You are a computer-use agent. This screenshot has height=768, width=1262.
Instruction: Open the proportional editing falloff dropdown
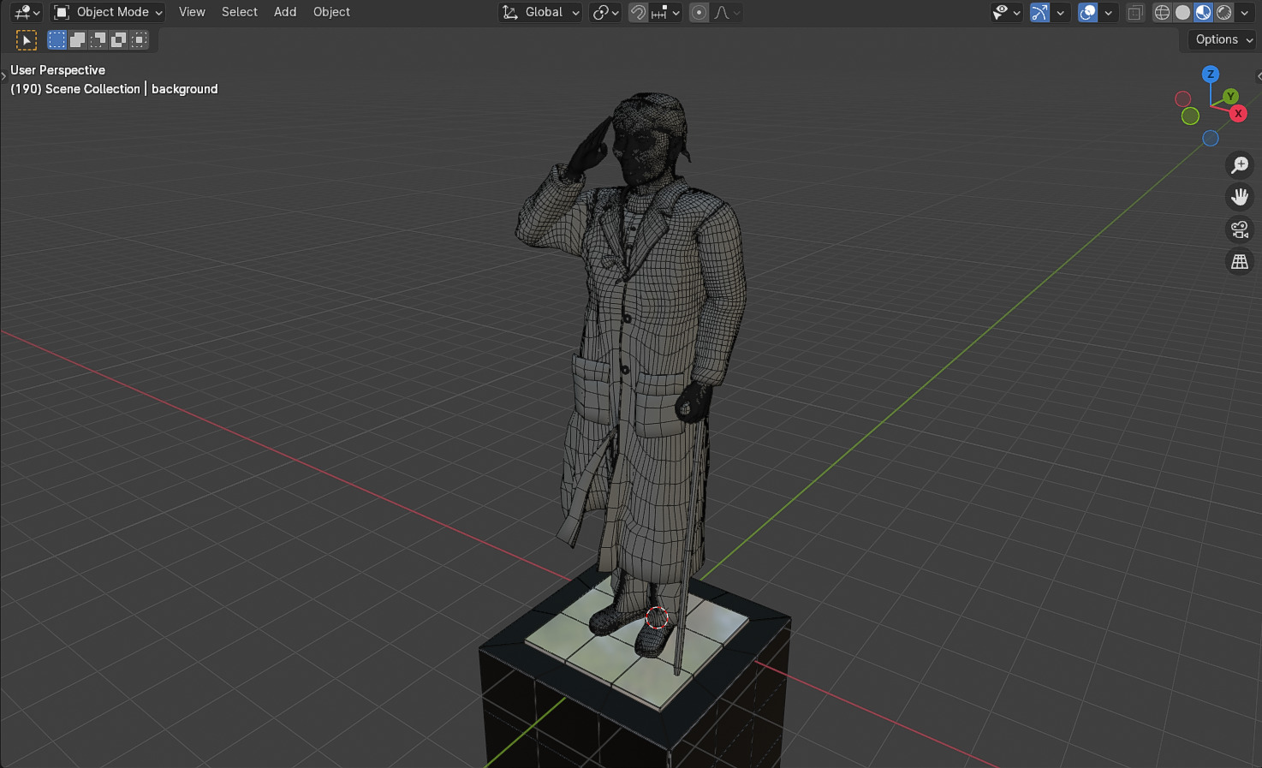point(727,12)
